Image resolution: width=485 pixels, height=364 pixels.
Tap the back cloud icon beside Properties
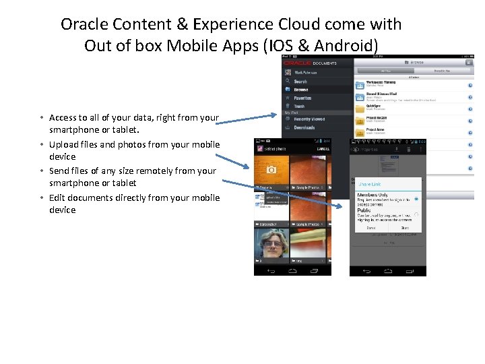point(355,150)
